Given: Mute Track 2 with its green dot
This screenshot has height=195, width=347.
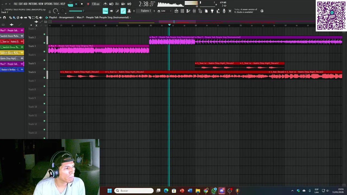Looking at the screenshot, I should [44, 43].
